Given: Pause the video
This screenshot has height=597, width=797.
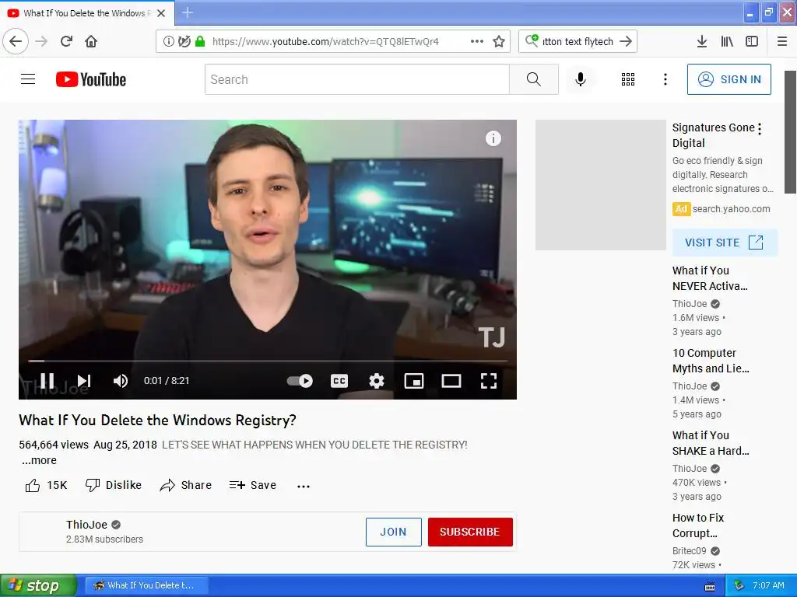Looking at the screenshot, I should coord(47,381).
